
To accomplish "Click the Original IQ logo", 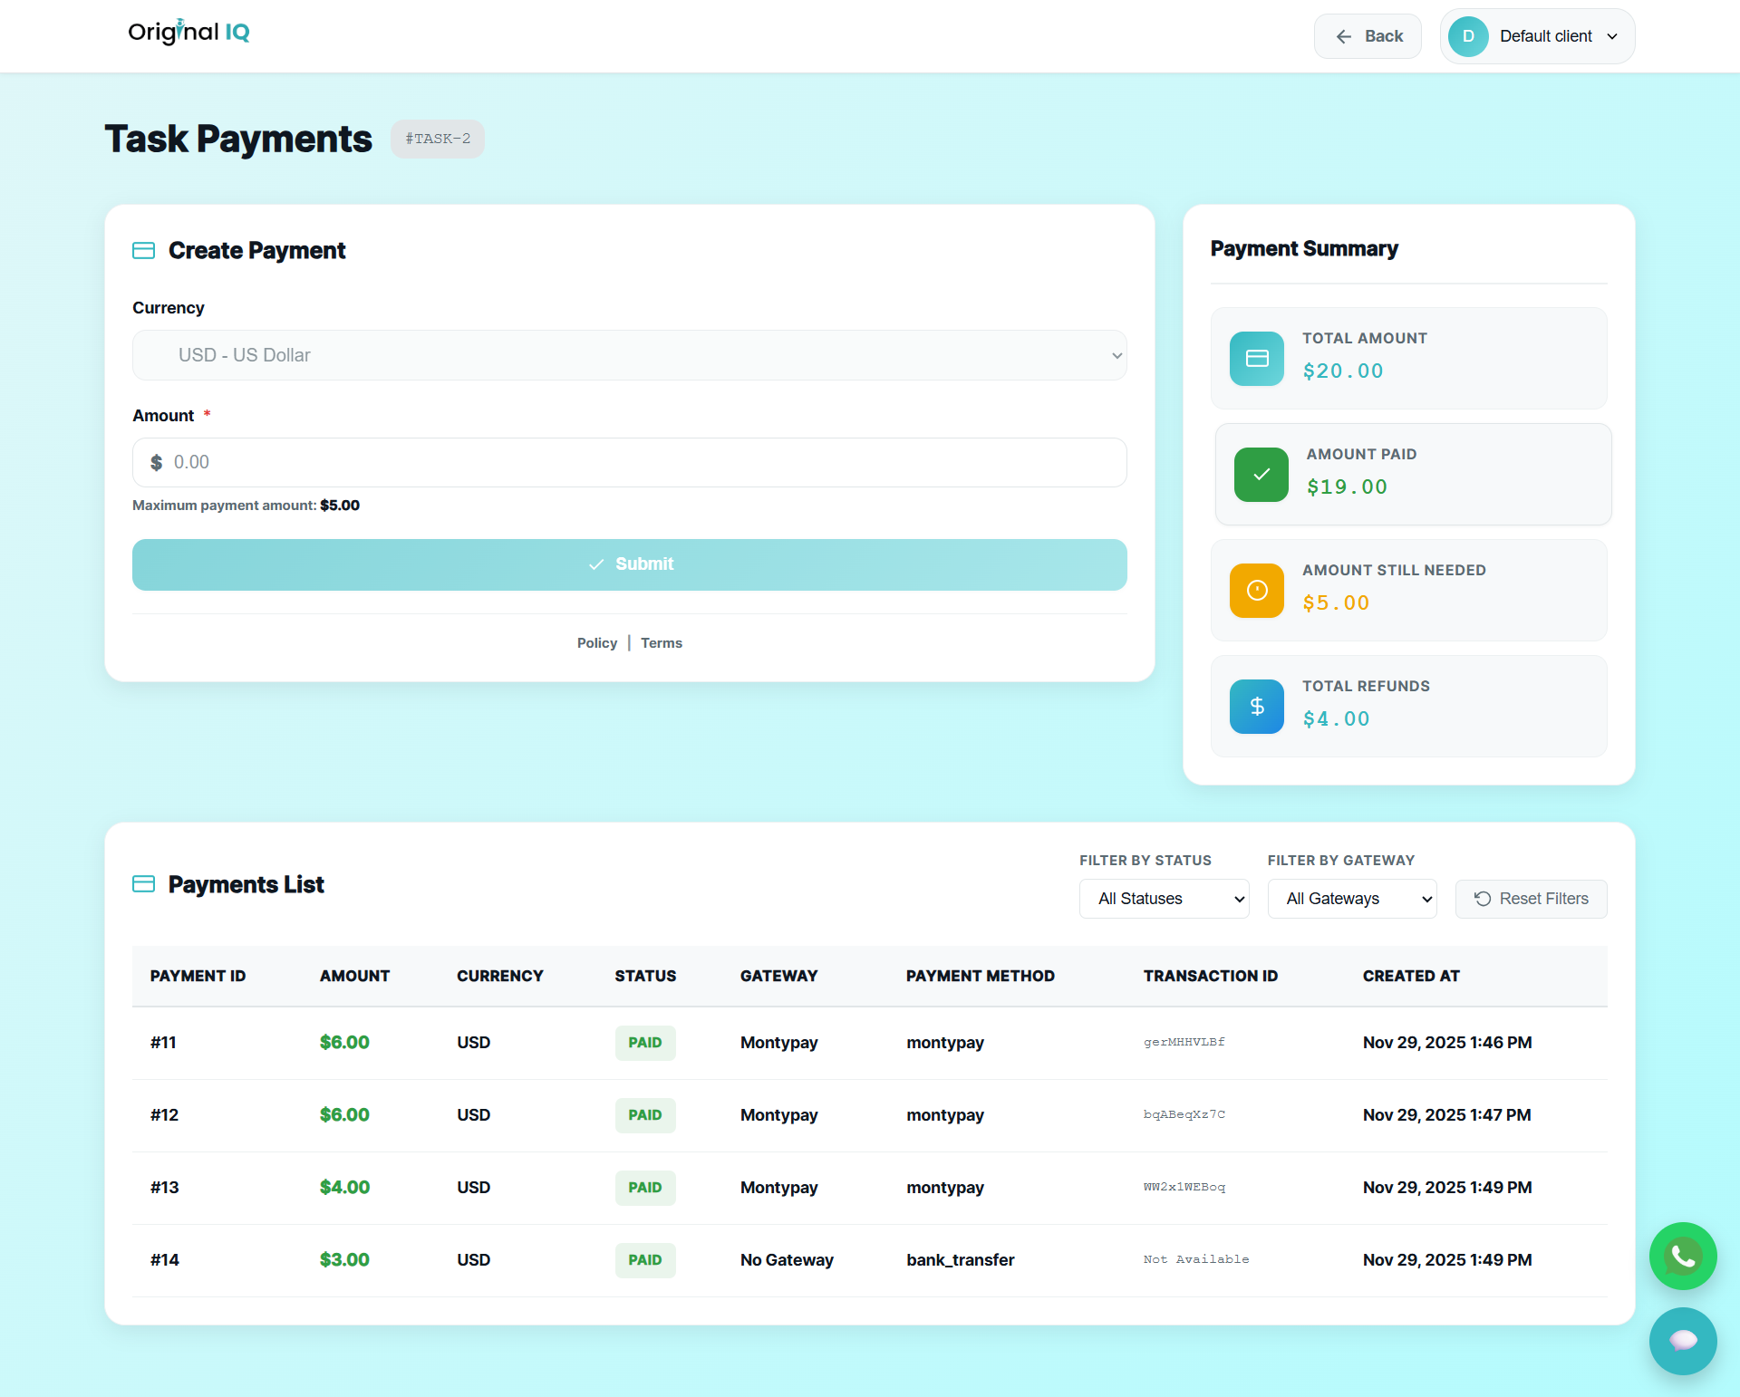I will (188, 33).
